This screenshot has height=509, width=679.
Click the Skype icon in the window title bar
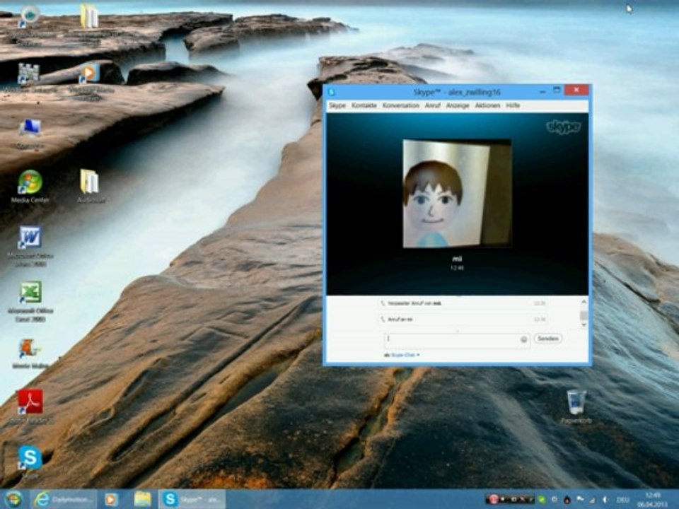[332, 92]
